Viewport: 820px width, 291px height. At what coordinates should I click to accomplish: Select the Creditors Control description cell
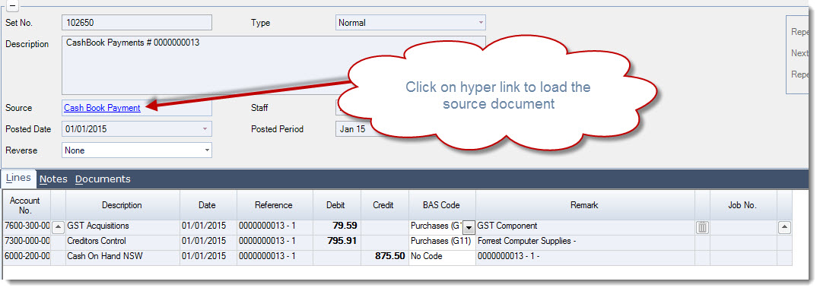[x=122, y=242]
